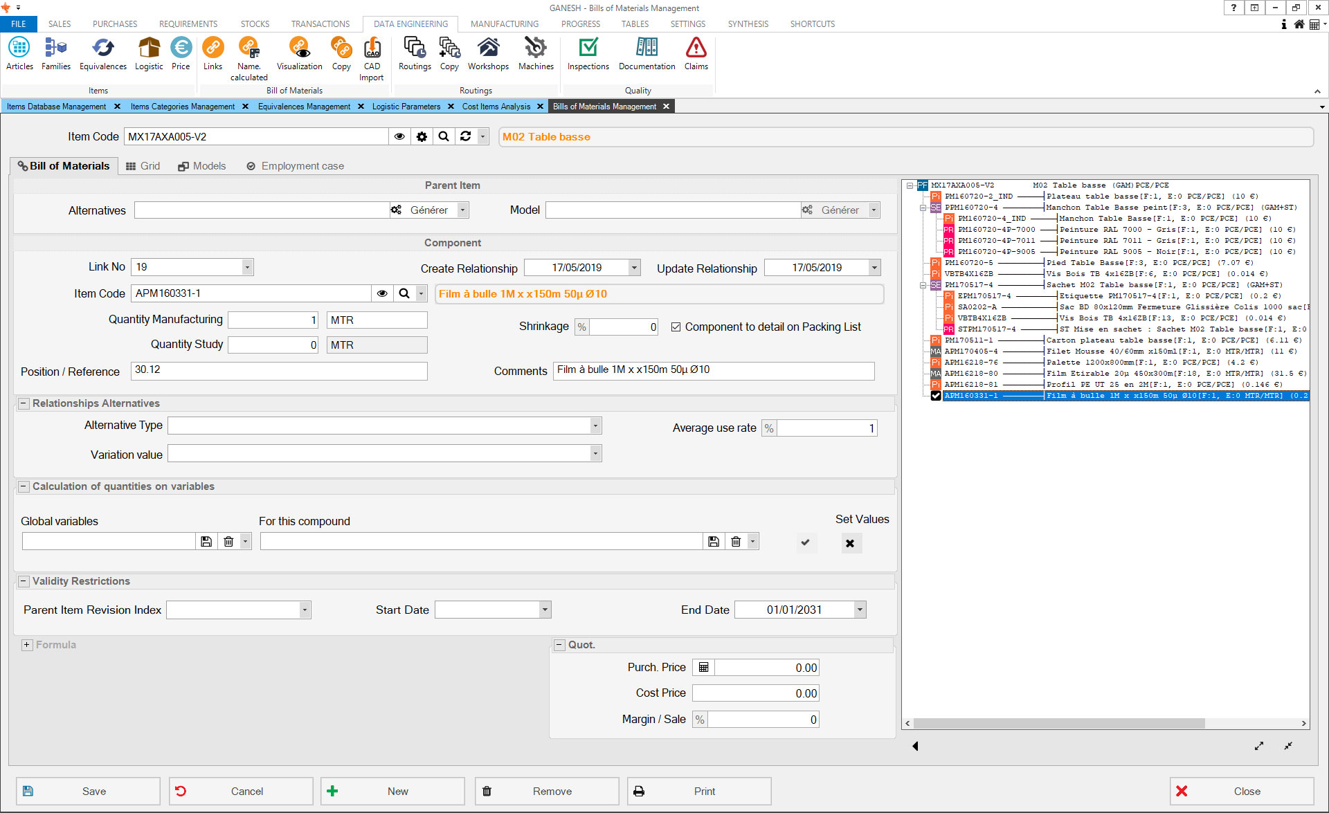View component item with eye icon
Screen dimensions: 1329x813
coord(382,294)
